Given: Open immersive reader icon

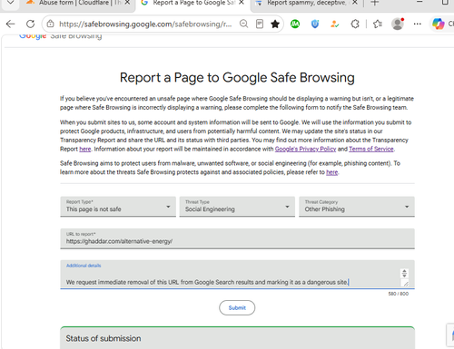Looking at the screenshot, I should pos(260,24).
